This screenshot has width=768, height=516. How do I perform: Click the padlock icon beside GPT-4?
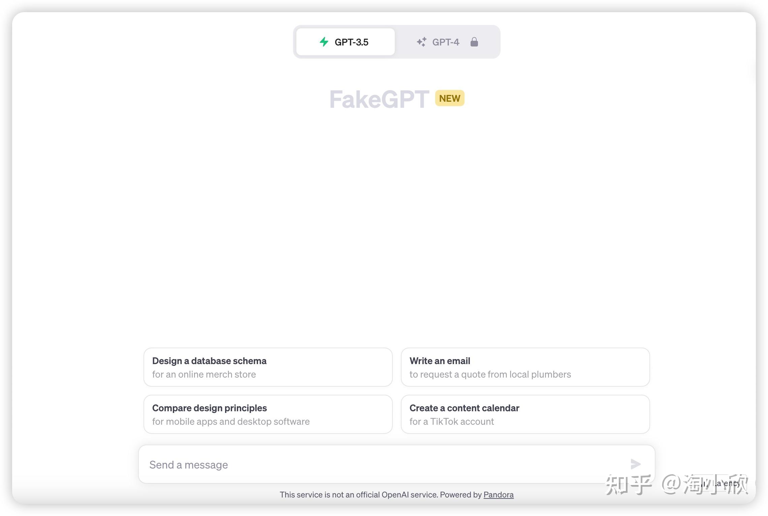tap(474, 42)
